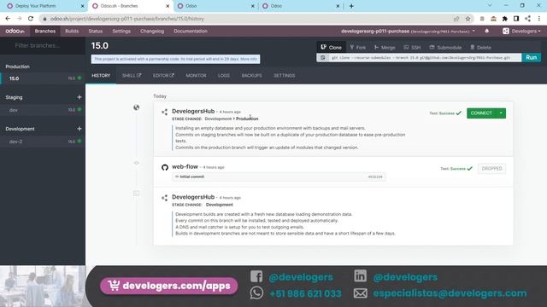Reload the current page
Image resolution: width=547 pixels, height=307 pixels.
(x=31, y=19)
